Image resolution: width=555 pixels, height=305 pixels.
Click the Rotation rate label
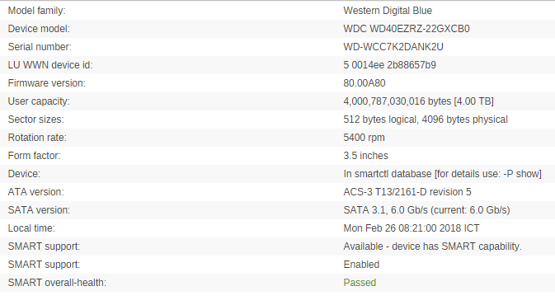37,138
